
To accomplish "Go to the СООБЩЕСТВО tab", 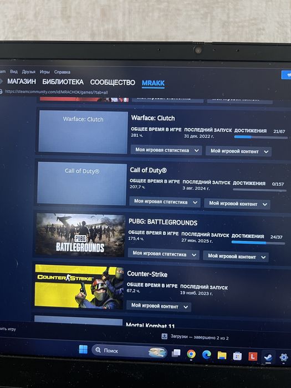I will coord(113,83).
